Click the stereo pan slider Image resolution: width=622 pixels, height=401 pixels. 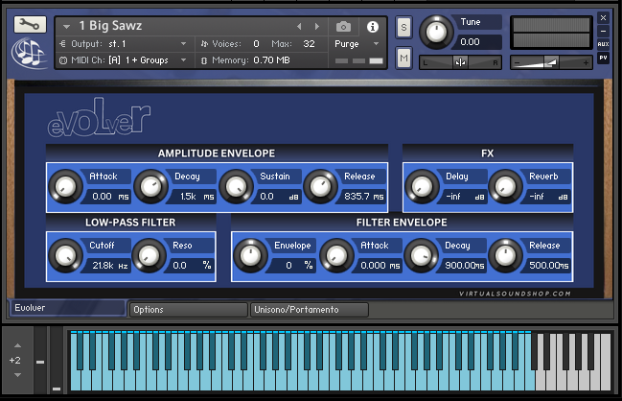(462, 61)
